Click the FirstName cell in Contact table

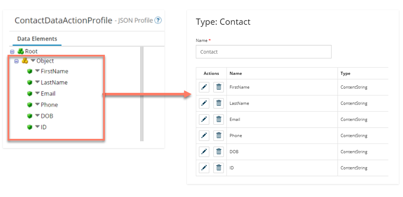(282, 87)
